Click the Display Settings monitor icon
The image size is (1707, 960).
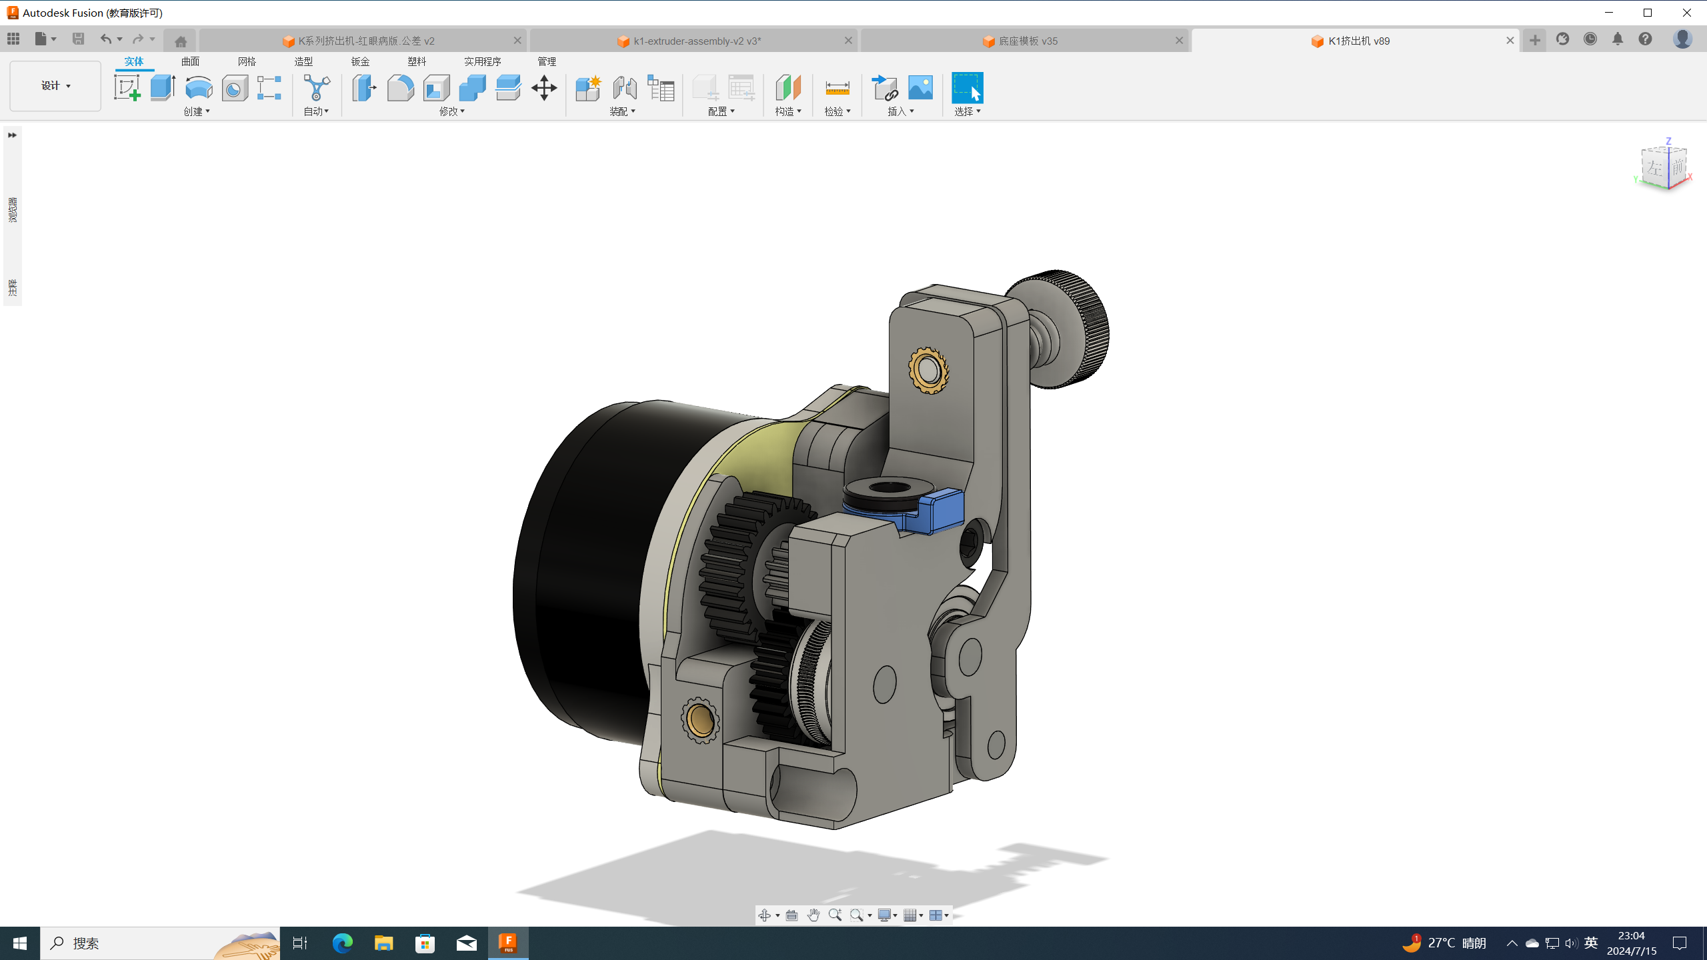pos(884,915)
